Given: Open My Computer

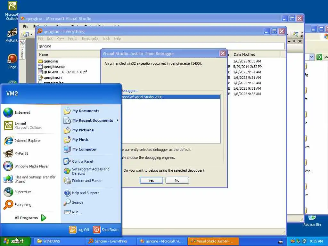Looking at the screenshot, I should (80, 149).
